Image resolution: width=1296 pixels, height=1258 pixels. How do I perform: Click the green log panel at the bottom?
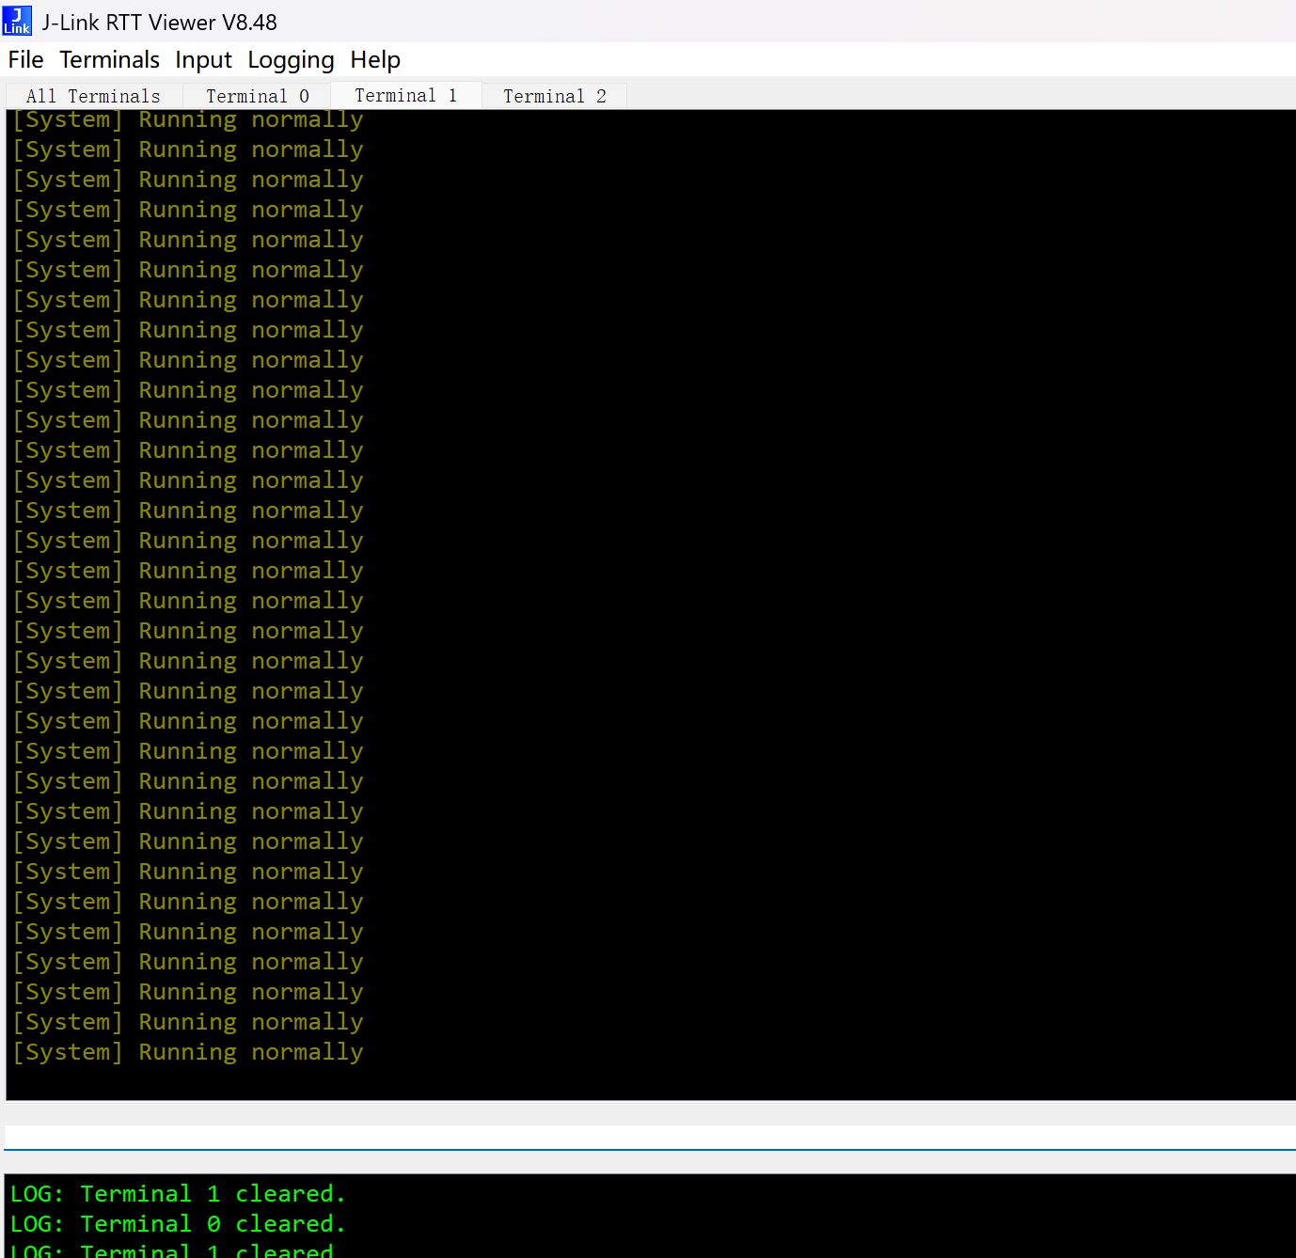(649, 1213)
